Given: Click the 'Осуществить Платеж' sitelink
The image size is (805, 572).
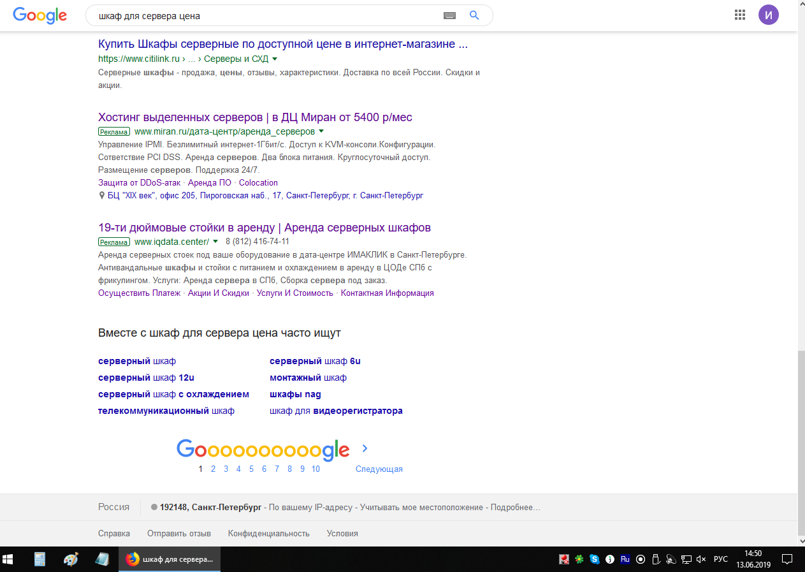Looking at the screenshot, I should click(140, 293).
